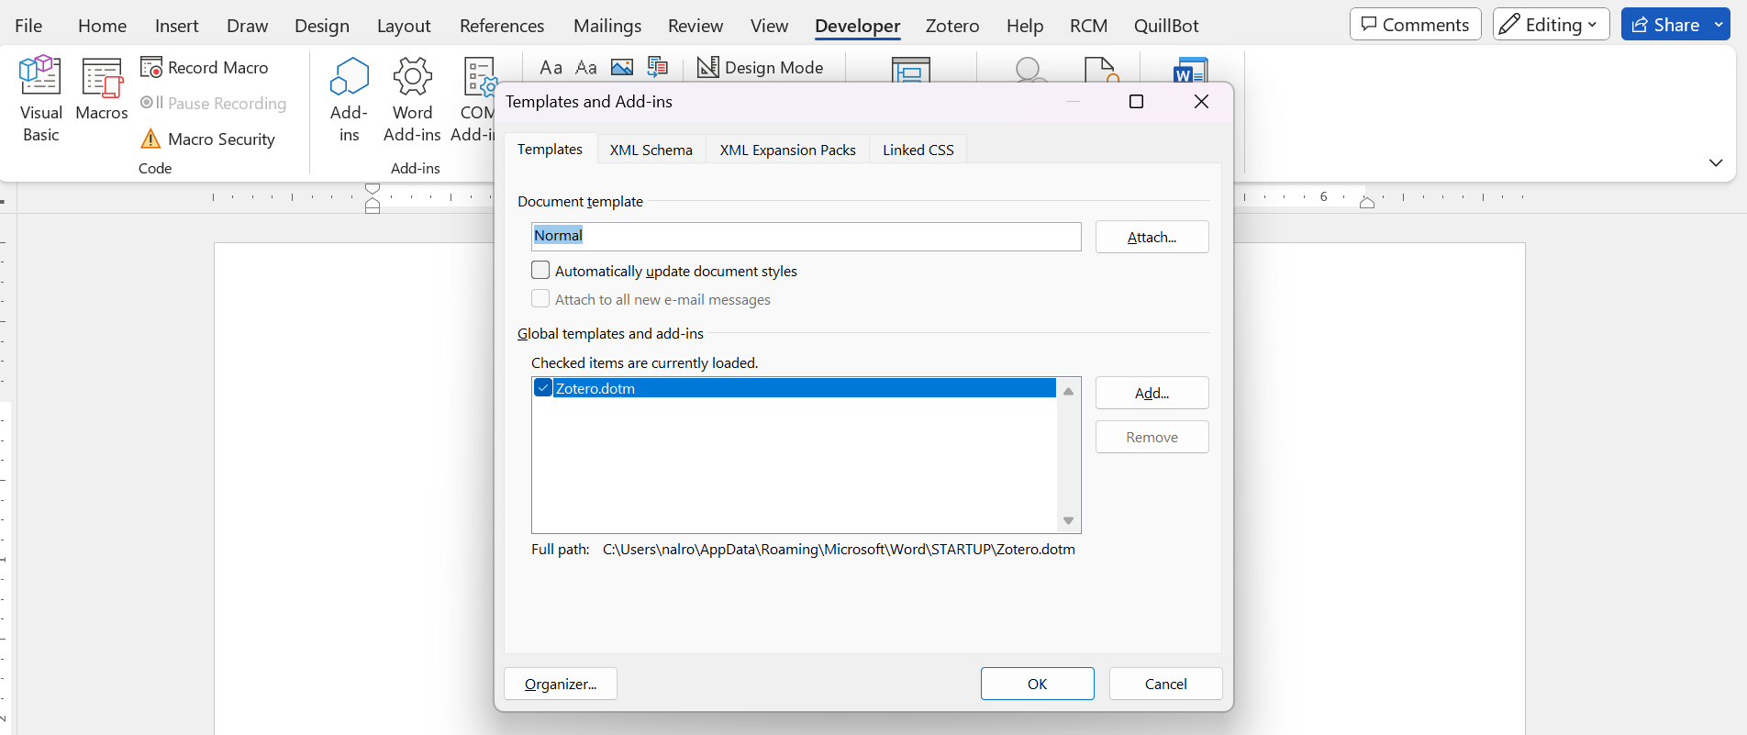Open the References ribbon tab
The height and width of the screenshot is (735, 1747).
coord(502,26)
